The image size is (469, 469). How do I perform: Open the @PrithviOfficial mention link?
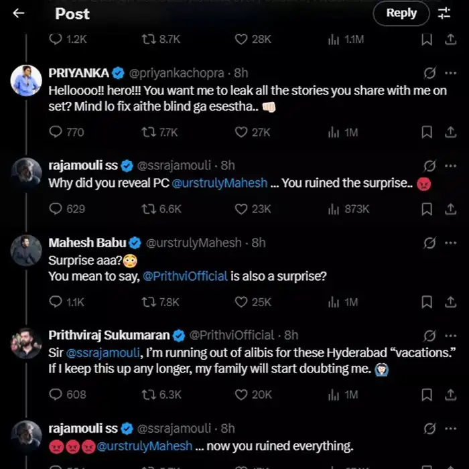pos(185,275)
